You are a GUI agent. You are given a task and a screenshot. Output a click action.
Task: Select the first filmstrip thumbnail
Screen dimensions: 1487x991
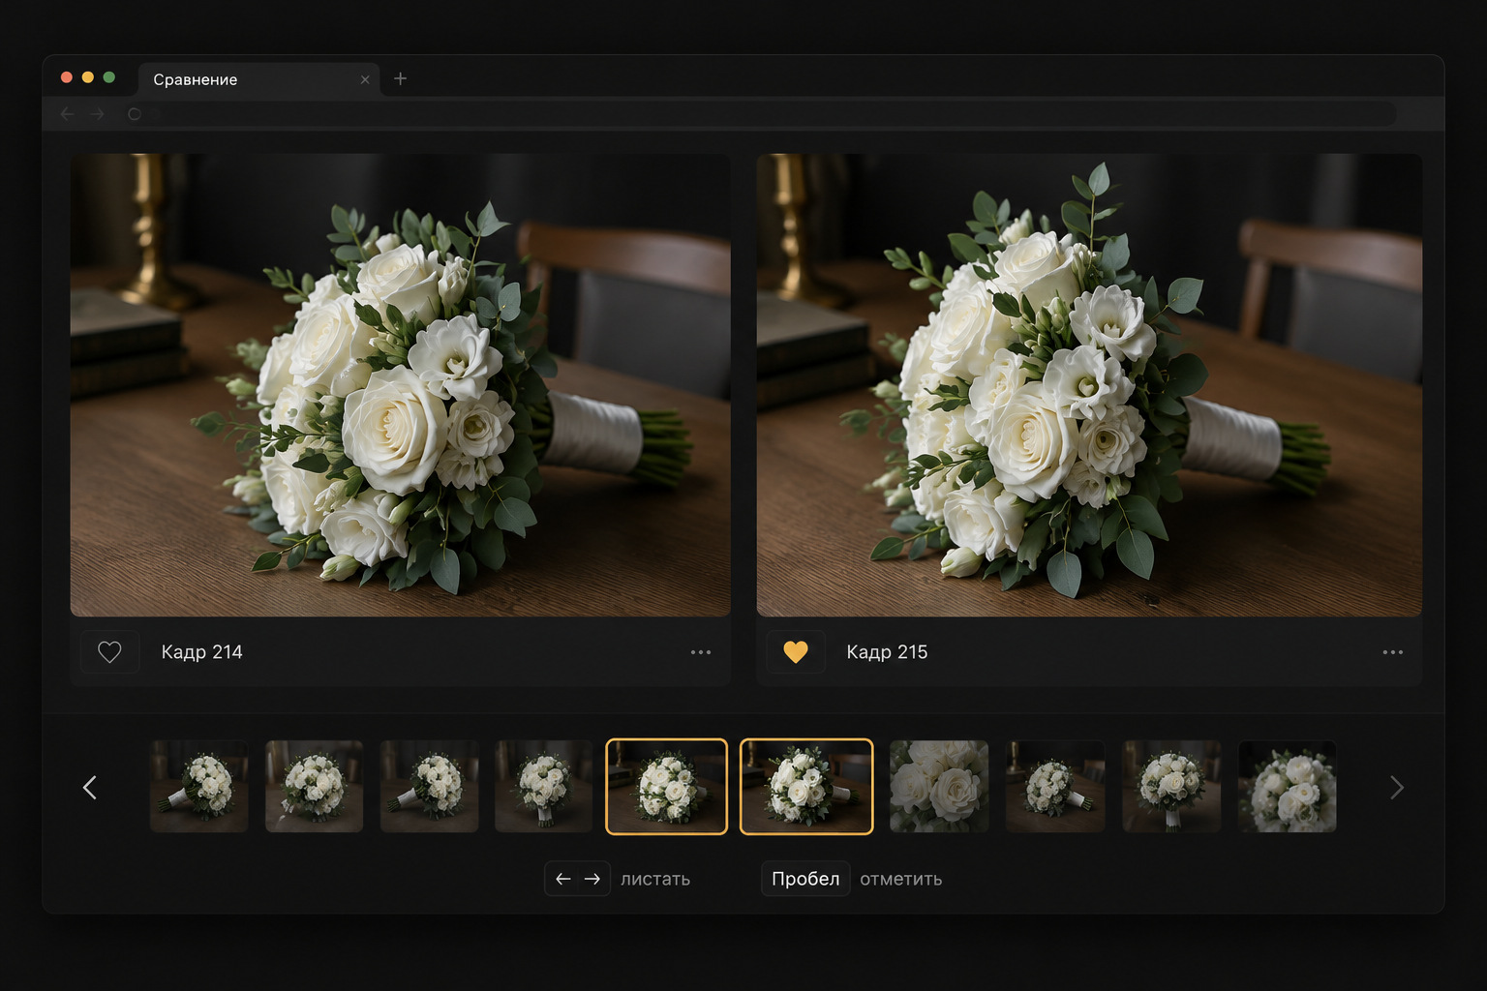click(199, 787)
